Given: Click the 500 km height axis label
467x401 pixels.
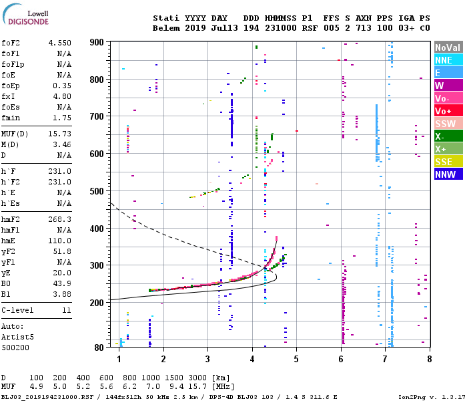Looking at the screenshot, I should point(97,191).
